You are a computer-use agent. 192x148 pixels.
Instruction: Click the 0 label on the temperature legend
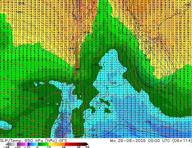tap(38, 147)
